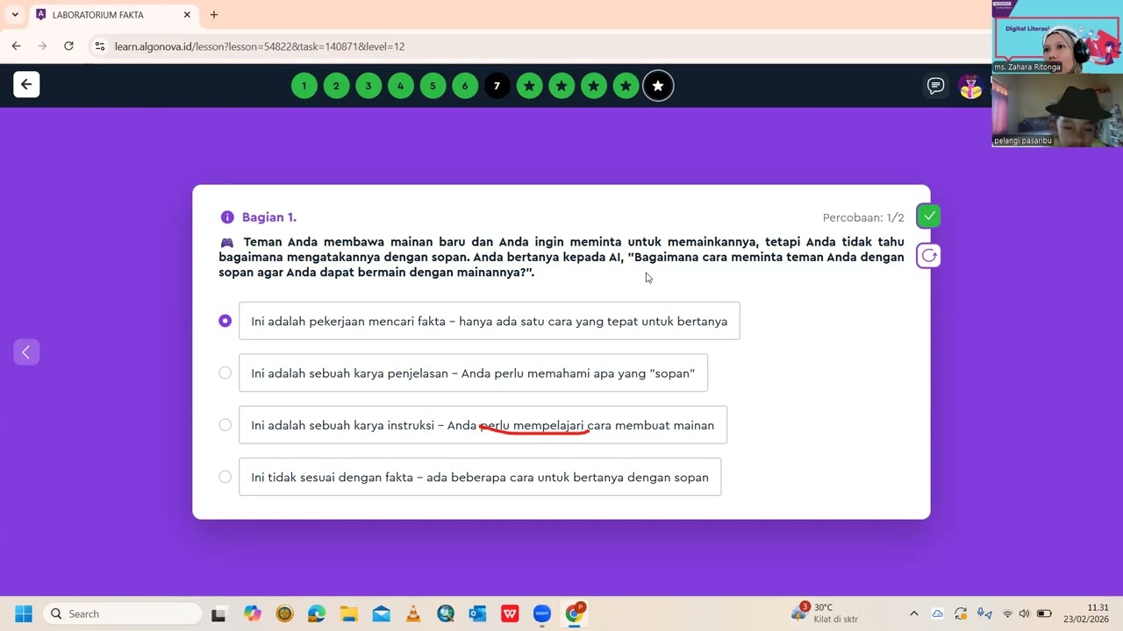
Task: Click answer box 'Ini adalah sebuah karya instruksi'
Action: (x=483, y=425)
